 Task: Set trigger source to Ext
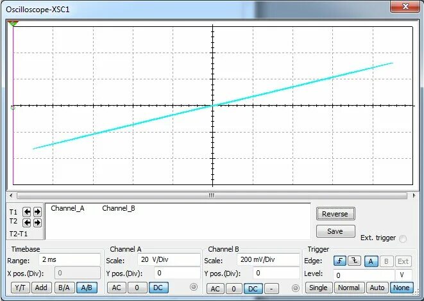coord(403,261)
